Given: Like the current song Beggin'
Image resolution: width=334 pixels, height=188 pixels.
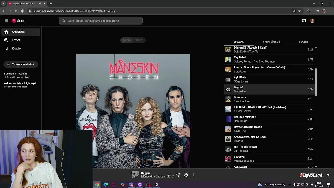Looking at the screenshot, I should point(186,175).
